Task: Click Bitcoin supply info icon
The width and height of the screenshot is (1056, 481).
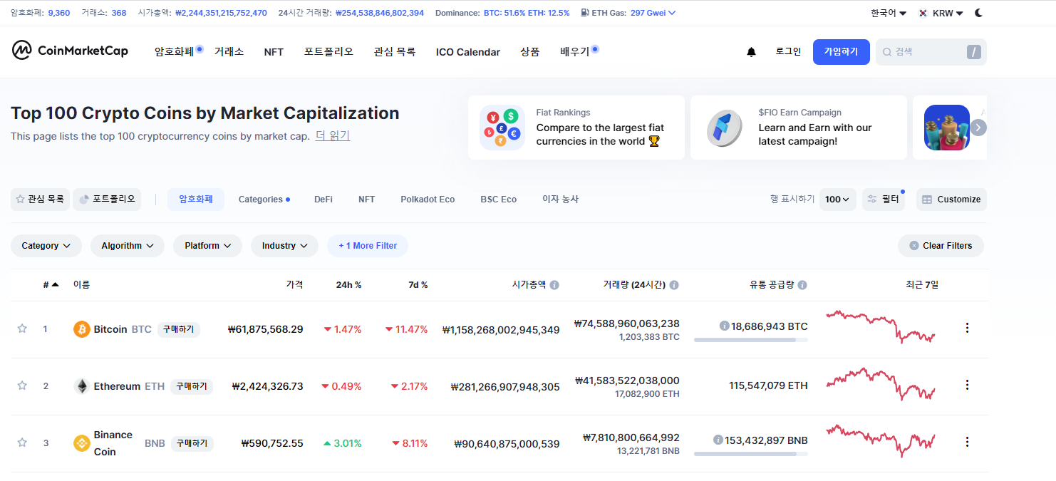Action: (725, 326)
